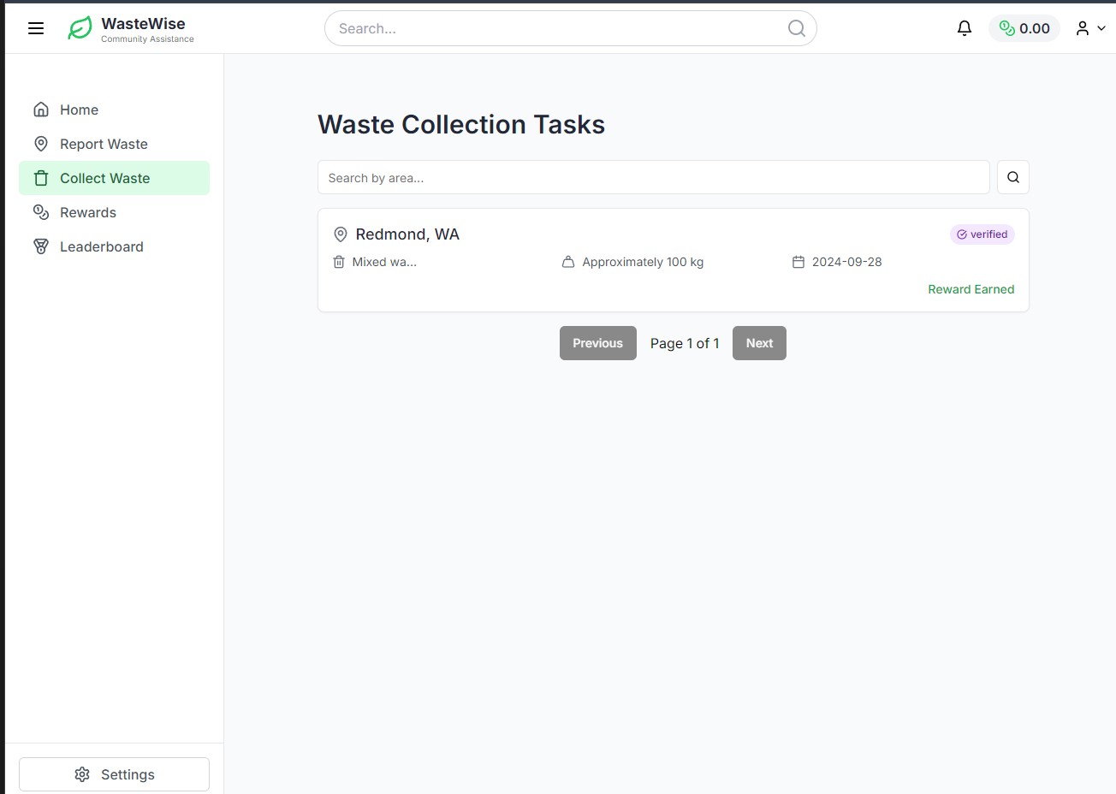Click the verified badge on the task
The height and width of the screenshot is (794, 1116).
982,234
